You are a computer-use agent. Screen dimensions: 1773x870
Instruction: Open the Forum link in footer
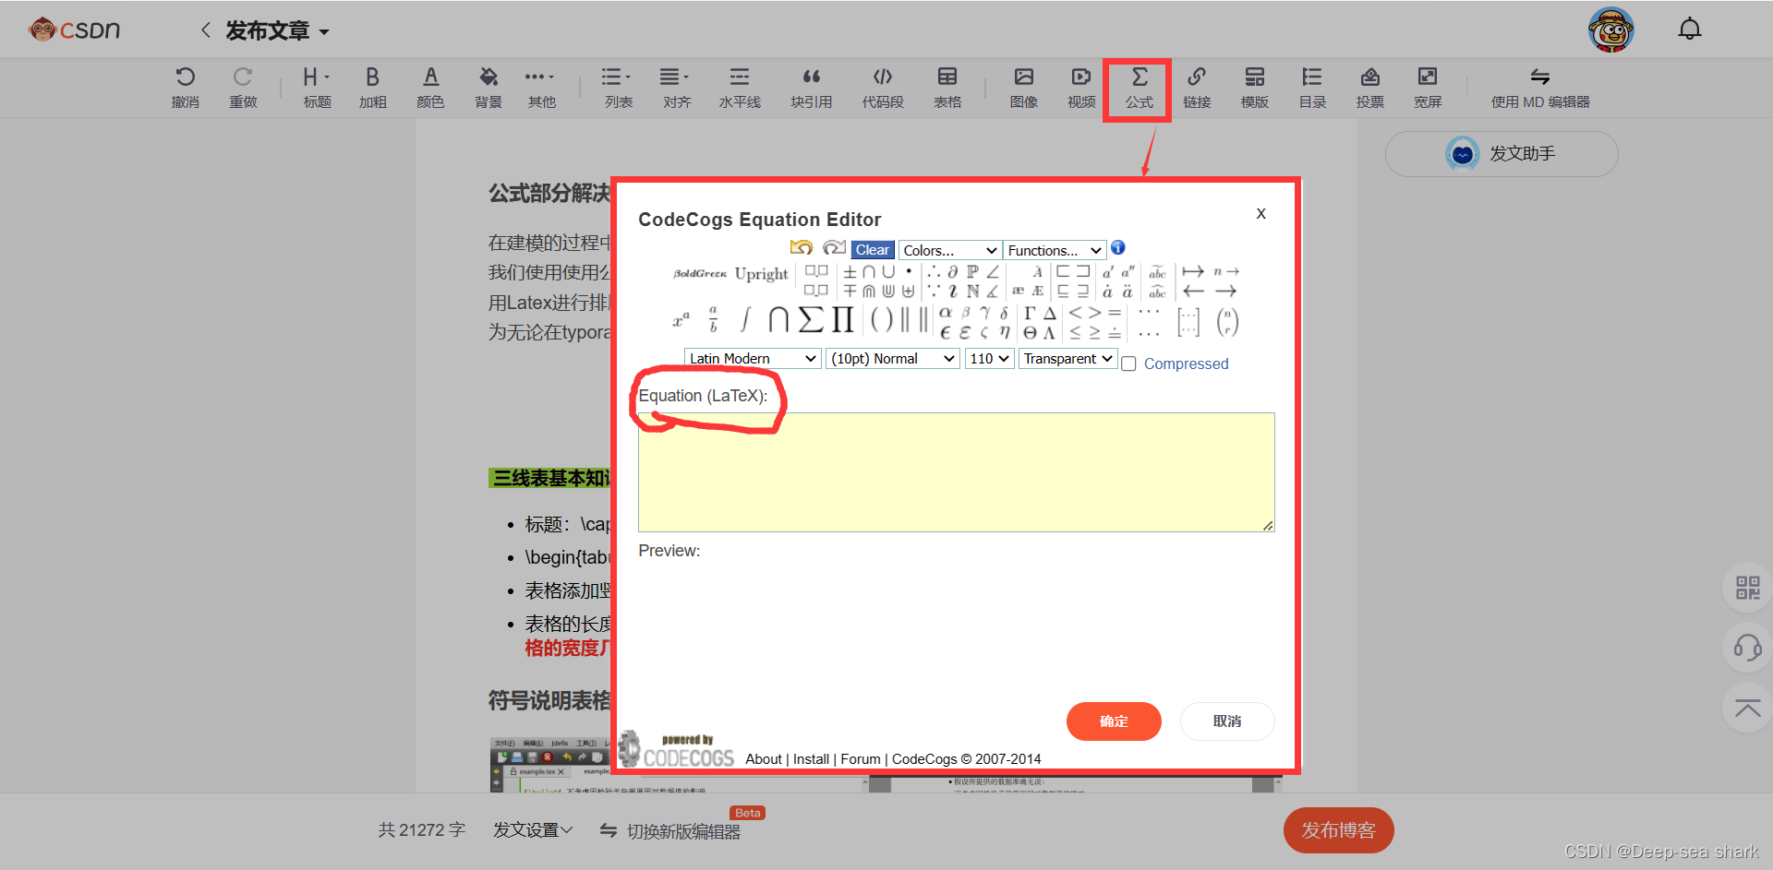[x=861, y=759]
